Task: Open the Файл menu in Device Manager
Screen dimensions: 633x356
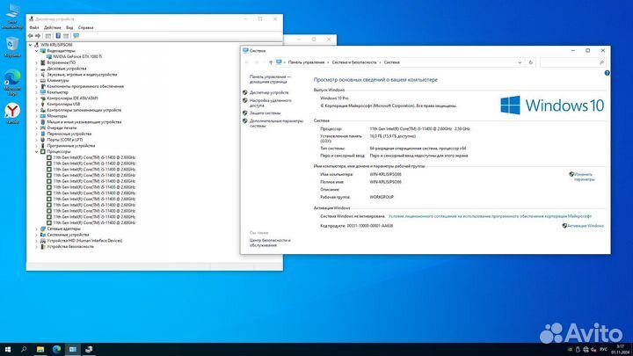Action: (x=34, y=27)
